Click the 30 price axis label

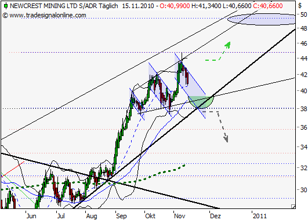[303, 190]
